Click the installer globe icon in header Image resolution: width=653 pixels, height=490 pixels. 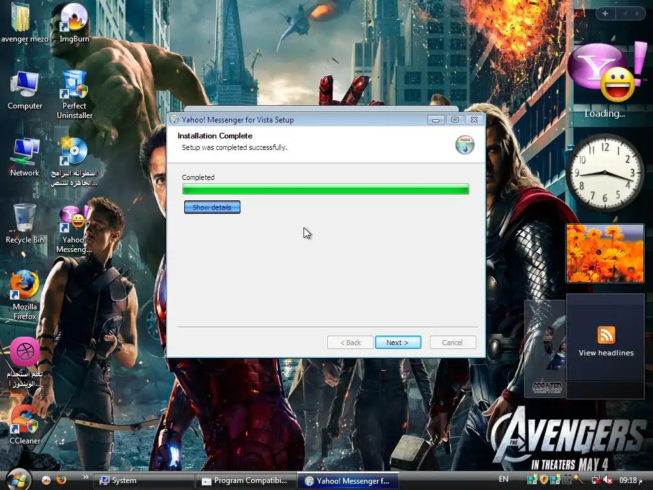tap(465, 145)
